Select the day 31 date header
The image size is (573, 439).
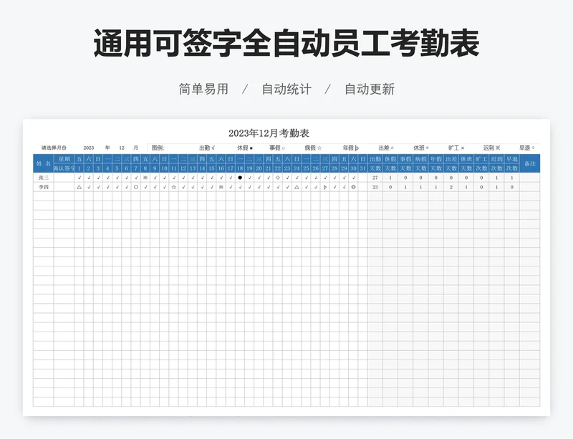click(362, 168)
